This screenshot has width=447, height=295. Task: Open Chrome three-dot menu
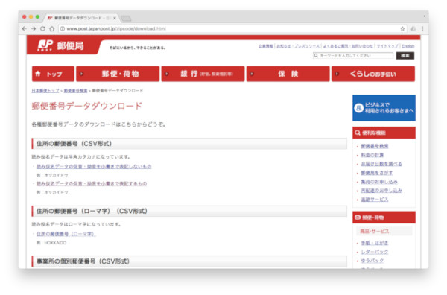pyautogui.click(x=422, y=29)
